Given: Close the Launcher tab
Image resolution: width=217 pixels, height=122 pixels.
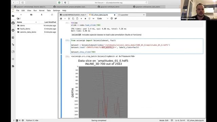Looking at the screenshot, I should tap(144, 15).
